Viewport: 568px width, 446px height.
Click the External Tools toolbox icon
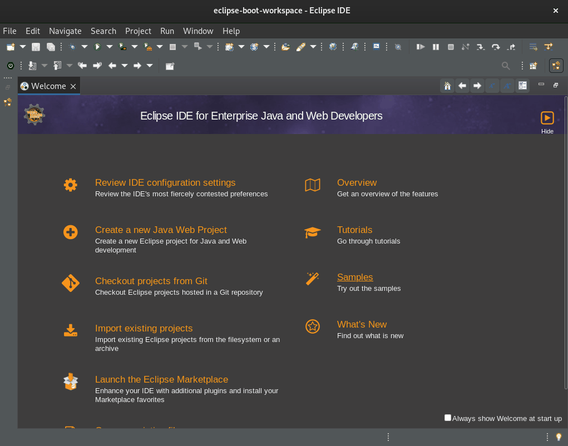[x=148, y=47]
